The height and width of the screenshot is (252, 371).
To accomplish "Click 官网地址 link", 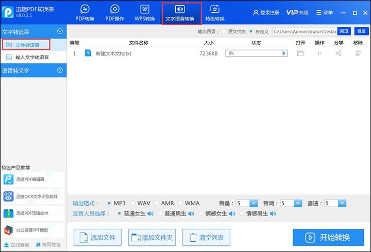I will (48, 245).
